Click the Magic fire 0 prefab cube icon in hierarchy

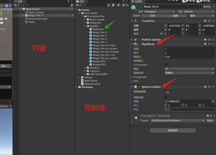27,15
